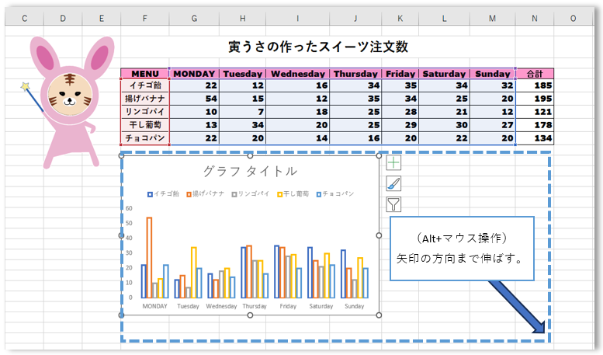Select column G header
This screenshot has height=355, width=603.
(x=194, y=19)
